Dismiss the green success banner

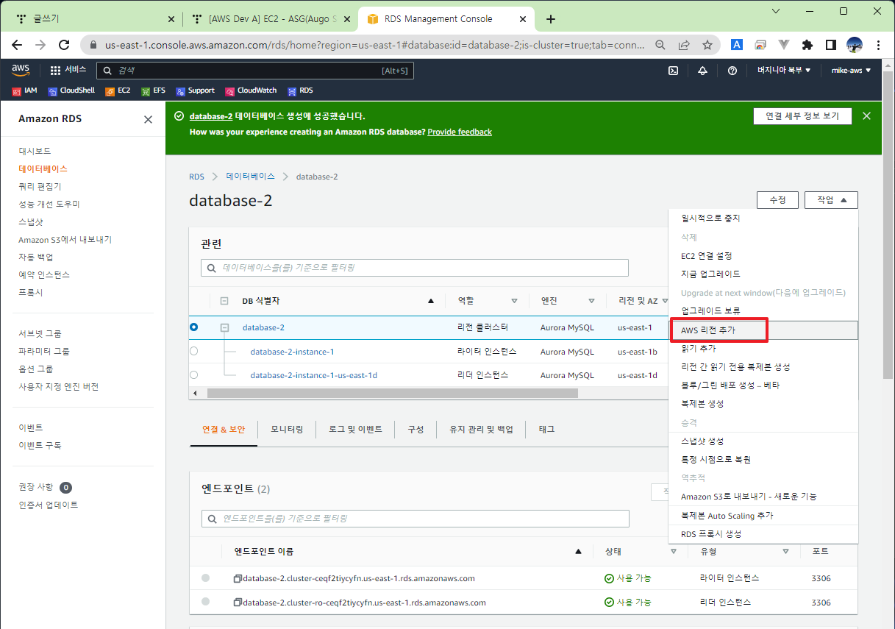point(866,116)
